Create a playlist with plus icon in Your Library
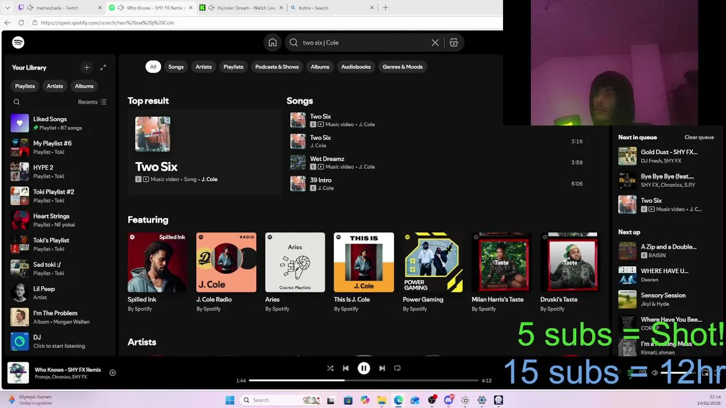 87,67
